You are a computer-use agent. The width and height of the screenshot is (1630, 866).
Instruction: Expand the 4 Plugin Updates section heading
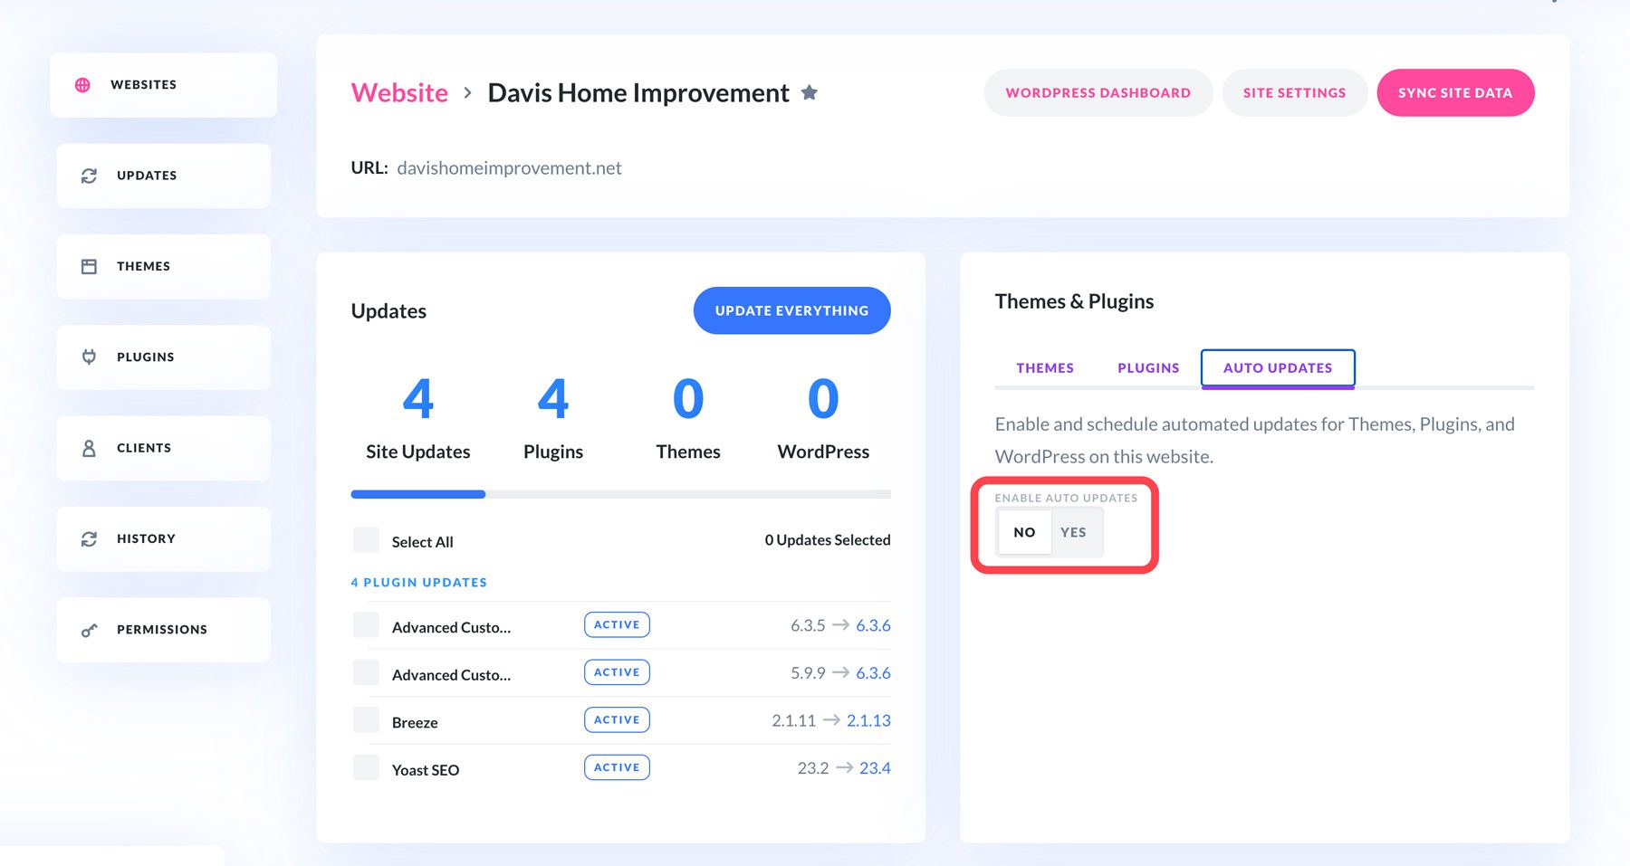coord(419,582)
